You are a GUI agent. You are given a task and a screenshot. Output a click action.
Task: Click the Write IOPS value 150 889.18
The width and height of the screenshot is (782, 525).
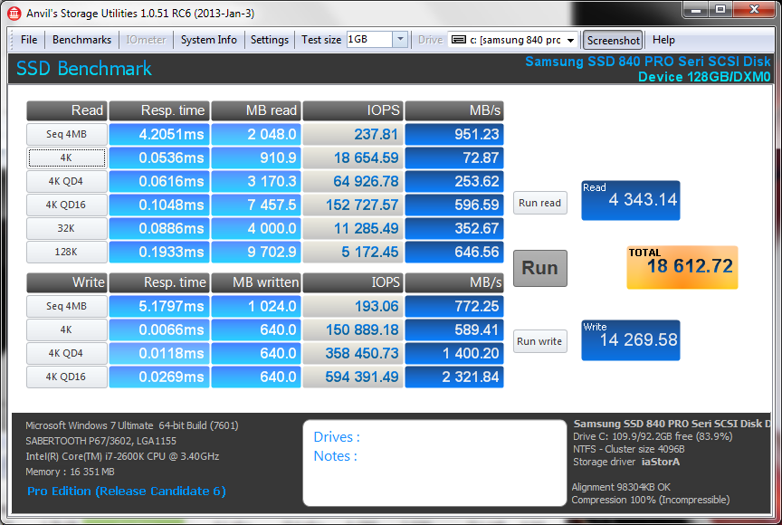[x=353, y=329]
